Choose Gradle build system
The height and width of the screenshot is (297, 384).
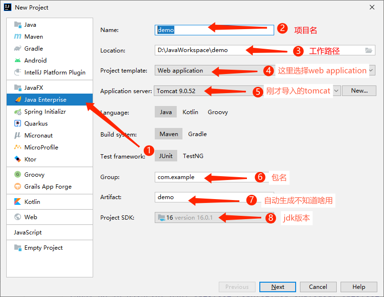[x=197, y=134]
